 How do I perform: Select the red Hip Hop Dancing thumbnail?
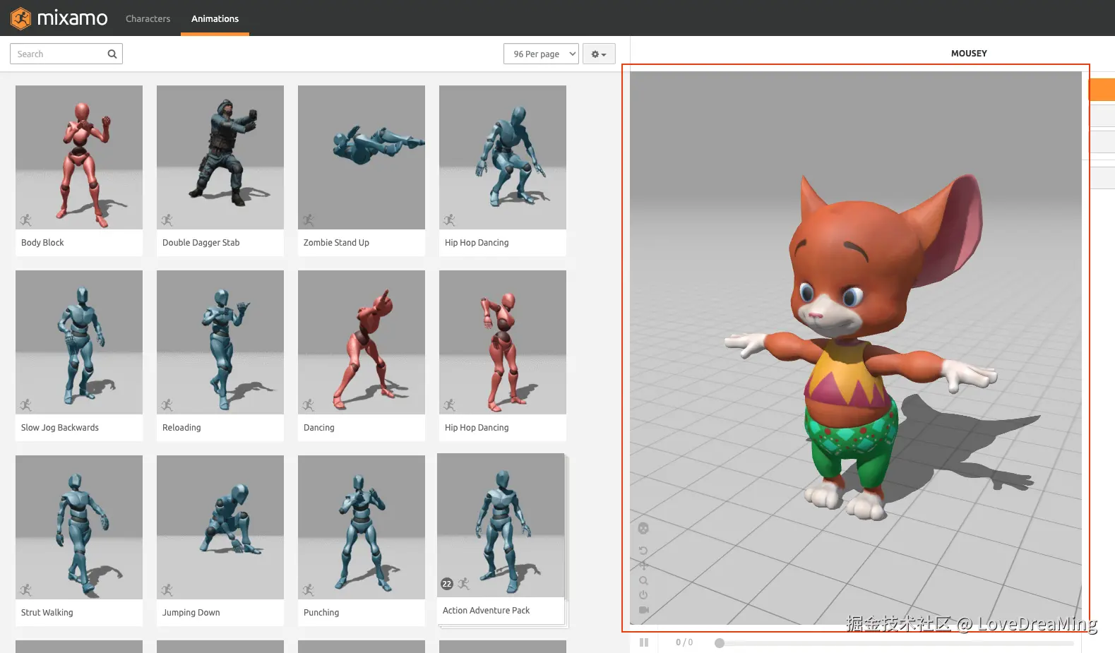pyautogui.click(x=503, y=342)
